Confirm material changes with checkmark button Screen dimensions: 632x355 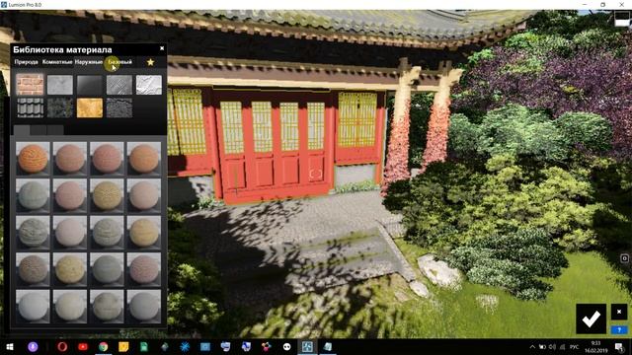(591, 319)
